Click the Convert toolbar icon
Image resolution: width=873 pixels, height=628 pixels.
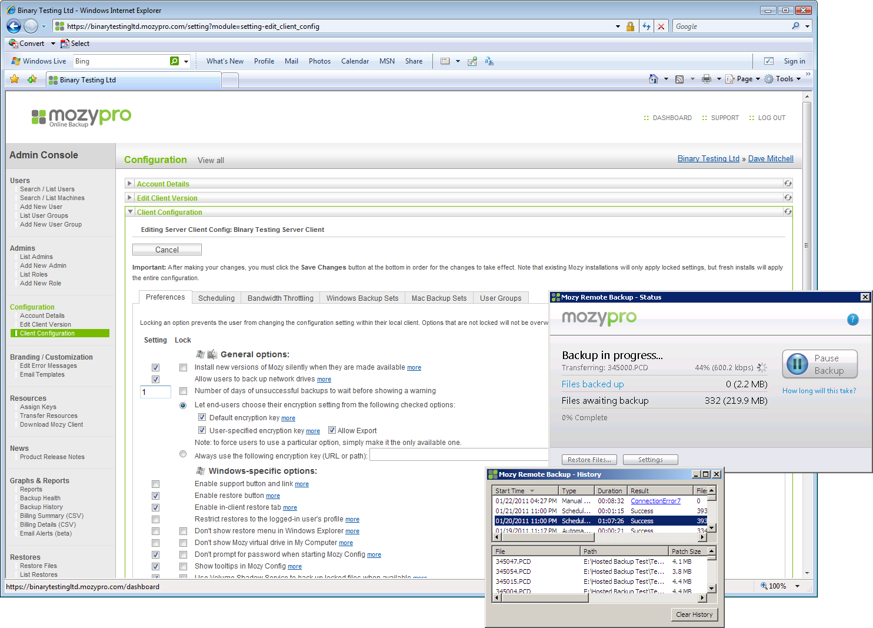(26, 44)
